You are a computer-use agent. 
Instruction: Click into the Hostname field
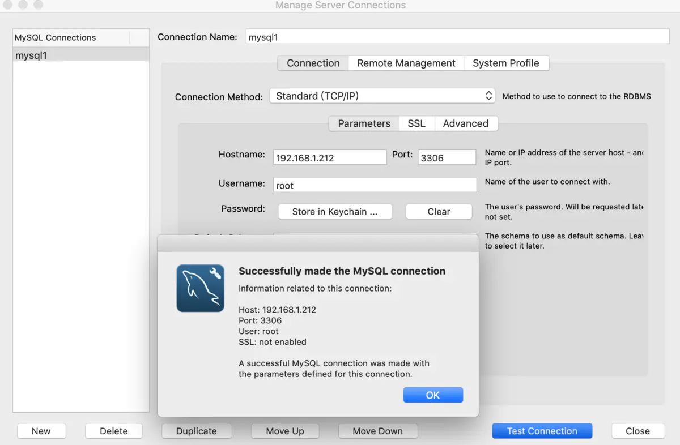tap(330, 157)
